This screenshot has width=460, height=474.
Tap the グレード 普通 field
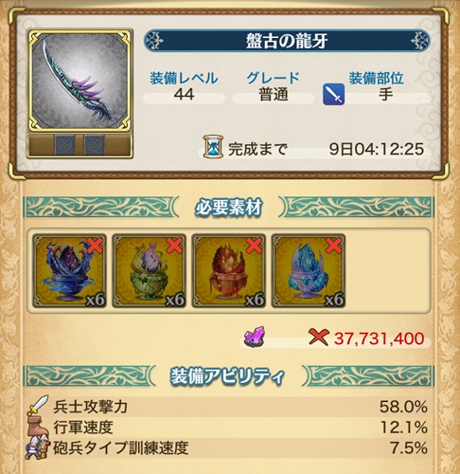click(274, 87)
